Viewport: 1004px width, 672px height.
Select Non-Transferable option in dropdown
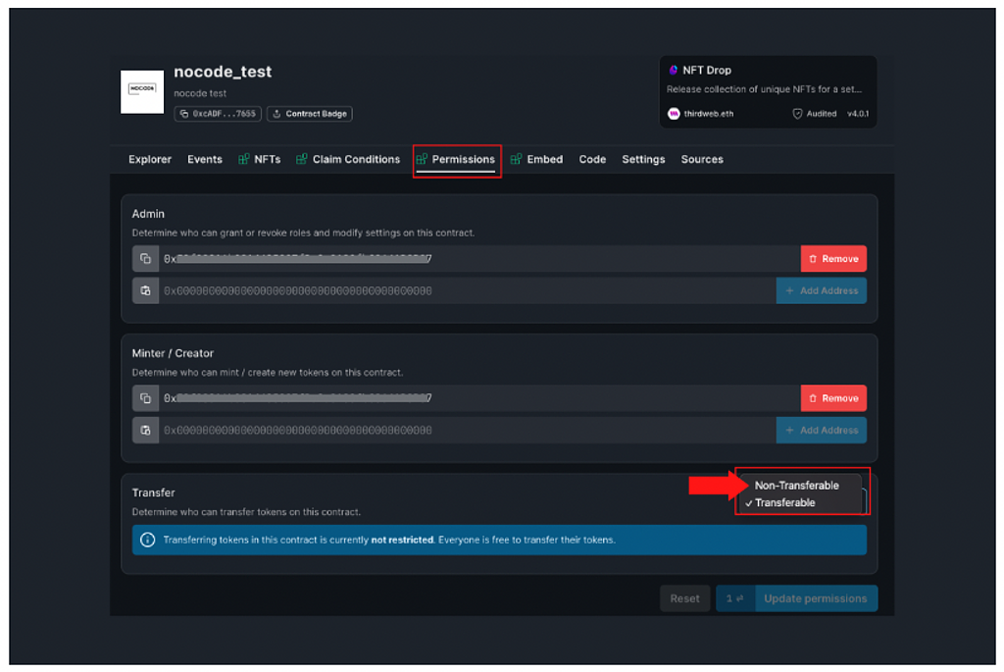796,486
